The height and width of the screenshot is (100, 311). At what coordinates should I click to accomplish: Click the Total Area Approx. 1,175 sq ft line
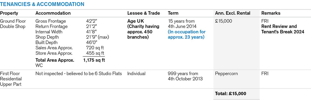tap(70, 60)
